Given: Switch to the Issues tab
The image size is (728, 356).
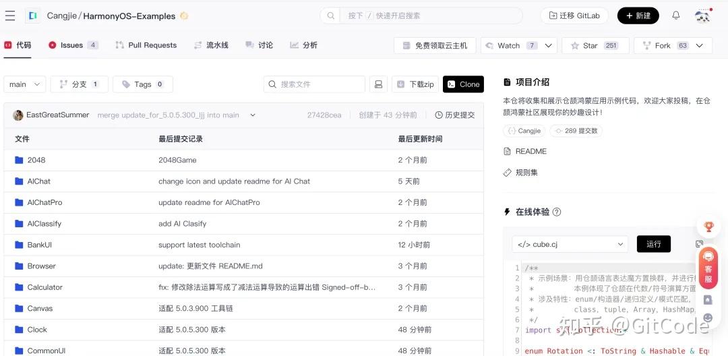Looking at the screenshot, I should coord(73,45).
